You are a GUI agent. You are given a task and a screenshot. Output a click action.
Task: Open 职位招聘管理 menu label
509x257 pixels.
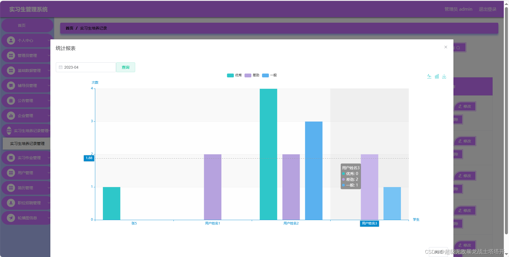29,203
